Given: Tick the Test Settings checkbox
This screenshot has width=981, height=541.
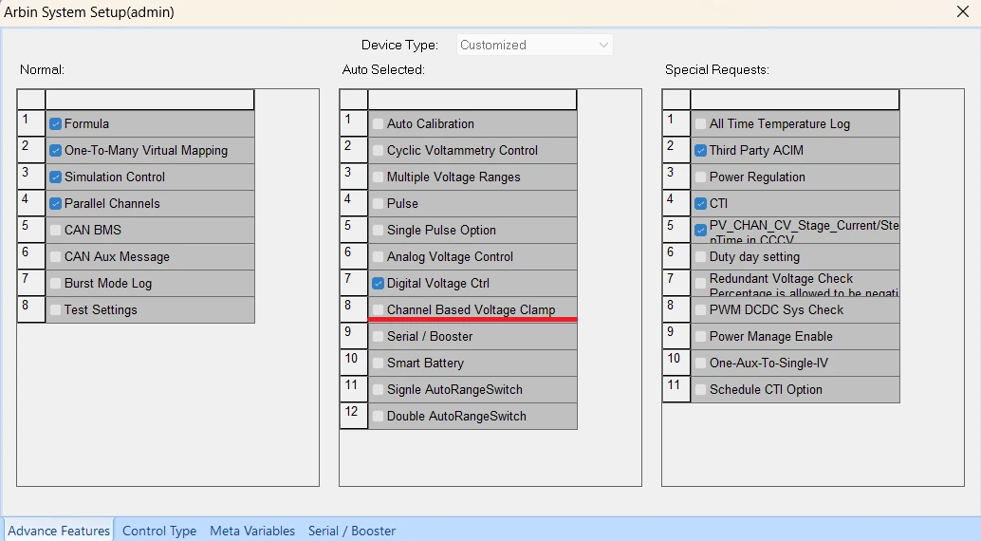Looking at the screenshot, I should point(55,309).
